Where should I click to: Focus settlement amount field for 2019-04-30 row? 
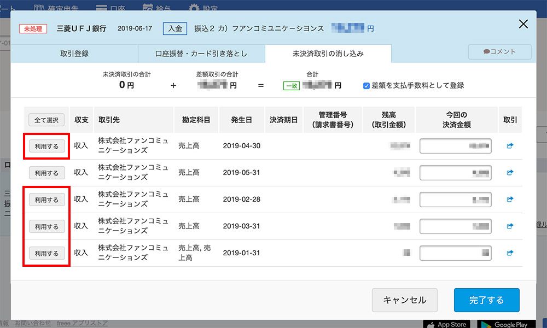(x=456, y=146)
